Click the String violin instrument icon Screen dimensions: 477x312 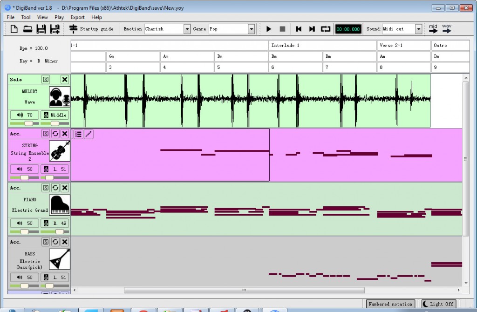click(59, 151)
